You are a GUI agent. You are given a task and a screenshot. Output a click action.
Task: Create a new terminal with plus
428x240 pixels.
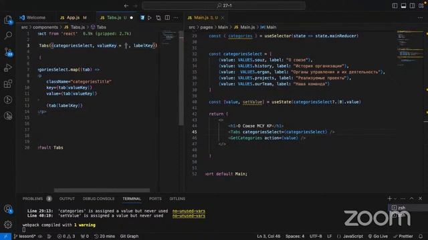[x=389, y=199]
